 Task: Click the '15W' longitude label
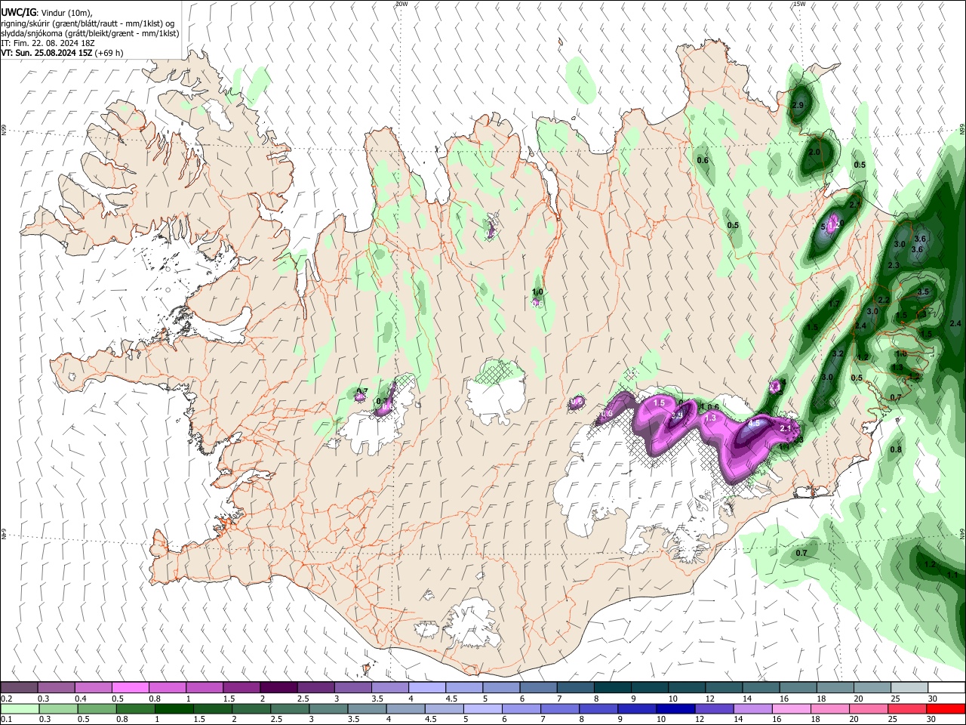click(799, 4)
